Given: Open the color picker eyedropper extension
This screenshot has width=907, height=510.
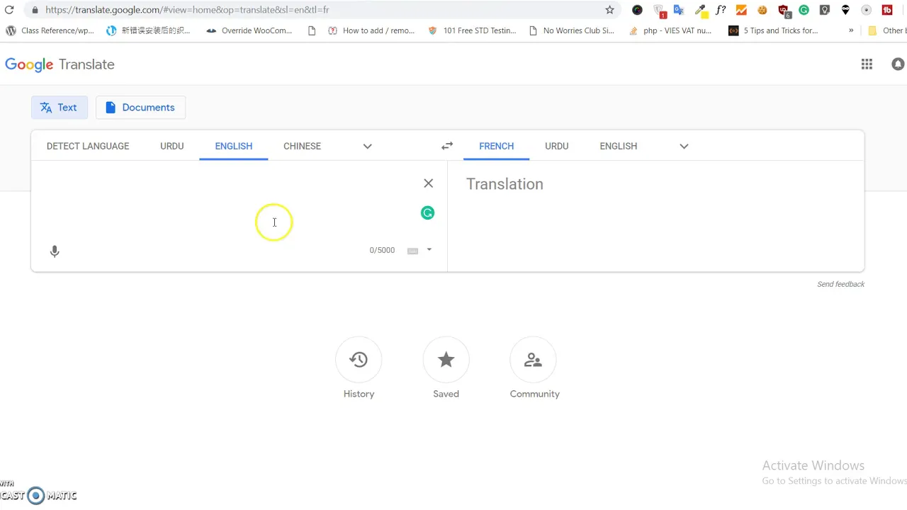Looking at the screenshot, I should [701, 10].
